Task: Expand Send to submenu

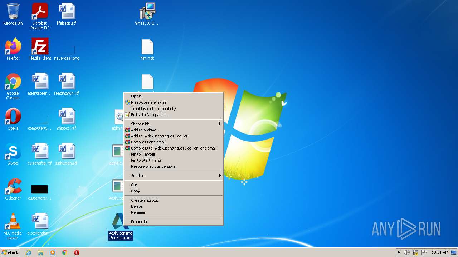Action: point(174,176)
